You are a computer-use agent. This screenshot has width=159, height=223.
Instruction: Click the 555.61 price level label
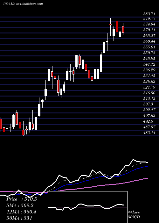(x=149, y=47)
